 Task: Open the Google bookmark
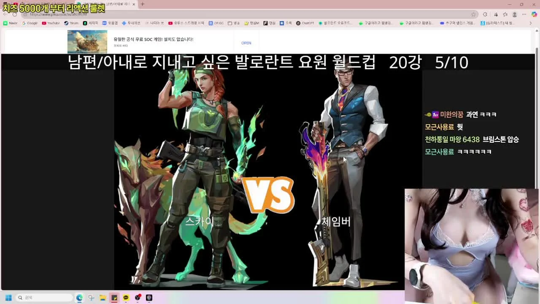coord(30,23)
